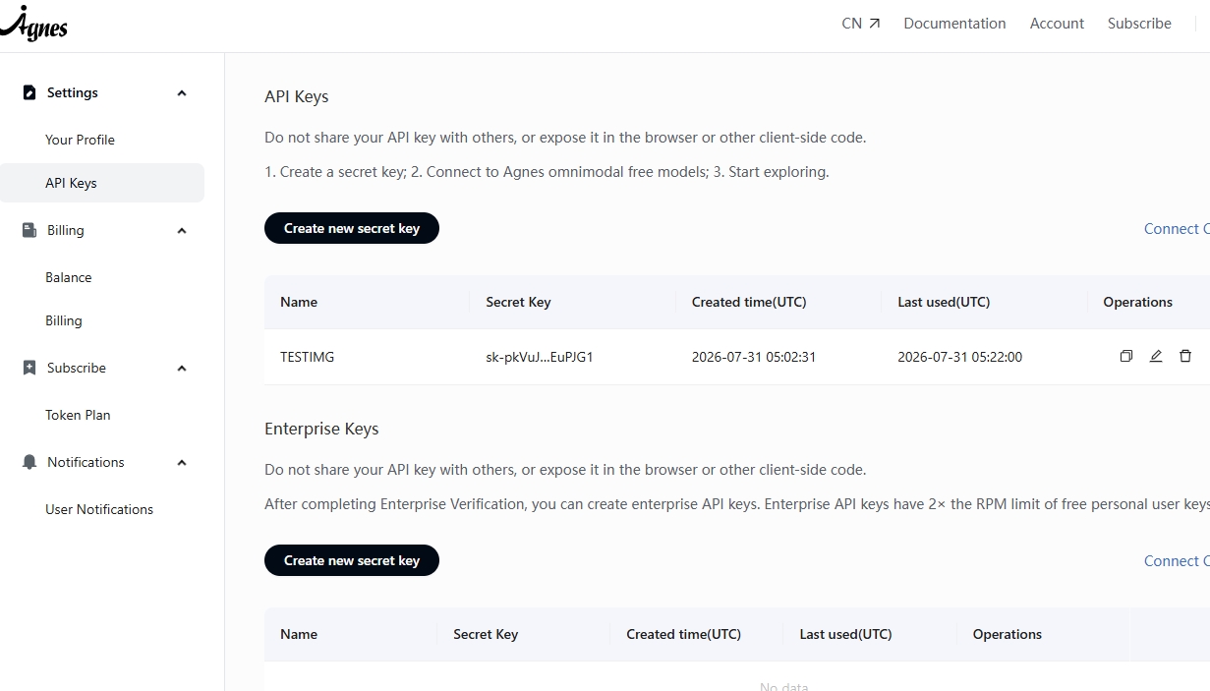1210x691 pixels.
Task: Click Settings section label
Action: tap(73, 92)
